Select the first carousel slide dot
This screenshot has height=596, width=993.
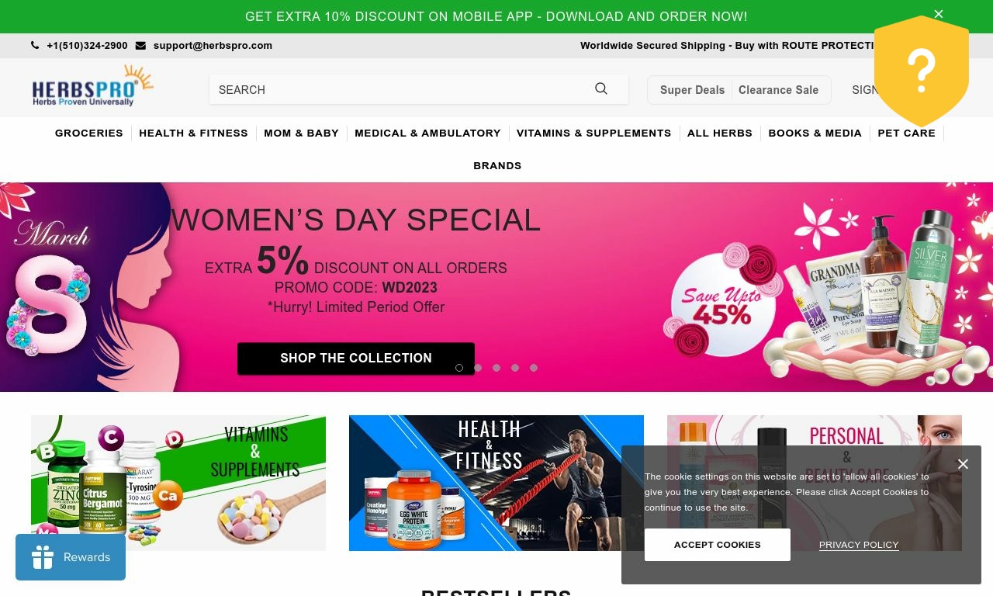pyautogui.click(x=459, y=368)
